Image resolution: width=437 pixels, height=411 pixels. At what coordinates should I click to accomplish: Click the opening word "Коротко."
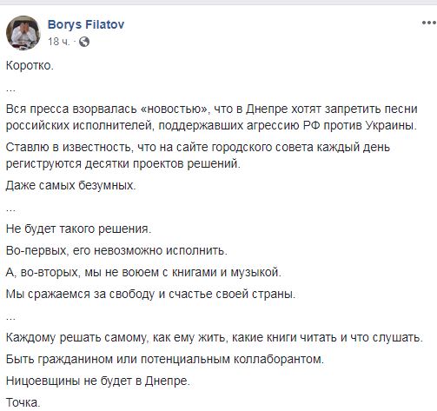click(x=30, y=66)
